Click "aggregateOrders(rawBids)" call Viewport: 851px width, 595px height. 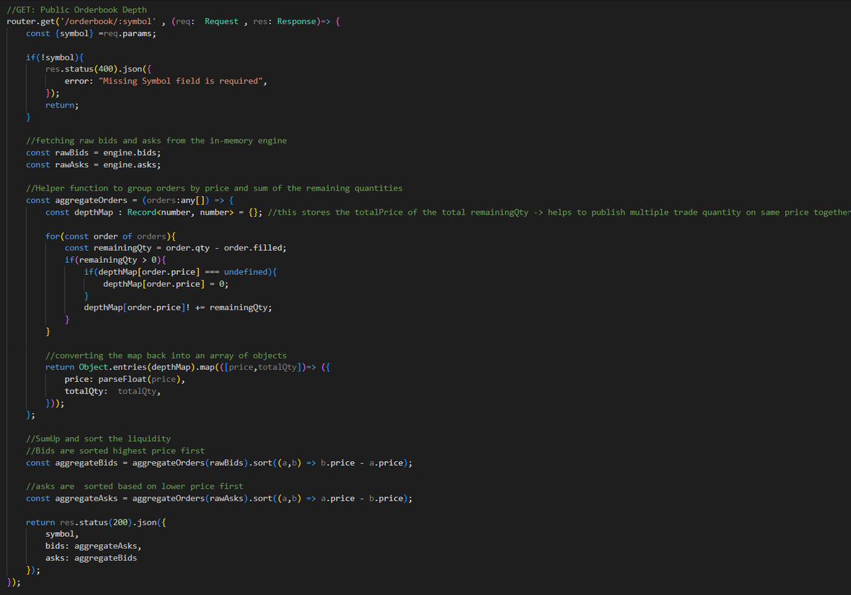[191, 463]
